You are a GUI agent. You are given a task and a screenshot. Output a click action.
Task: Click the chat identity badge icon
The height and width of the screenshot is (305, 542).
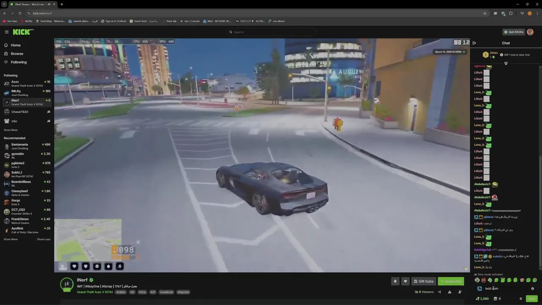pos(479,288)
